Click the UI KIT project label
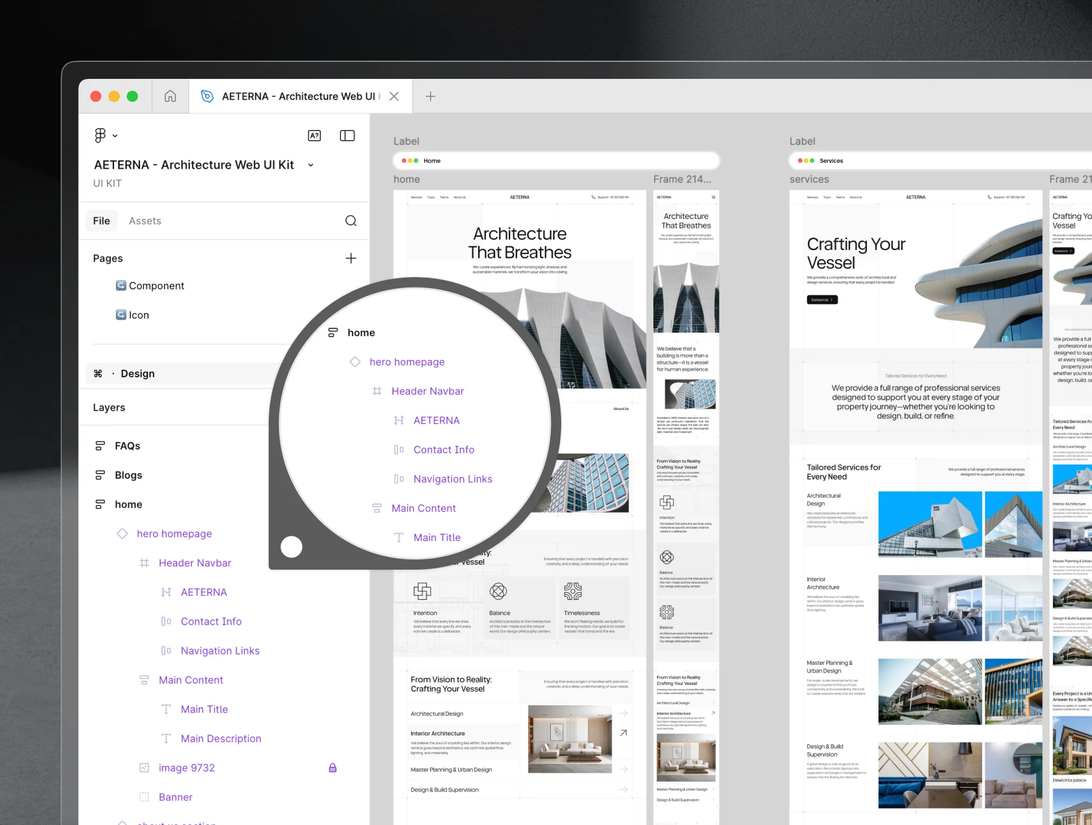The height and width of the screenshot is (825, 1092). [x=107, y=183]
